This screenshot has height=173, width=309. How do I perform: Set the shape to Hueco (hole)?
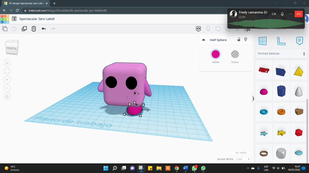click(x=235, y=54)
